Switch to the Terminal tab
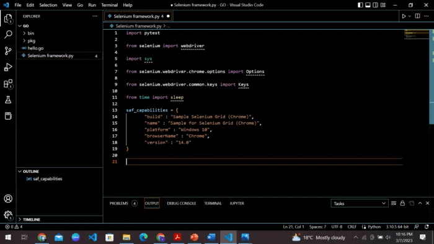 point(213,203)
